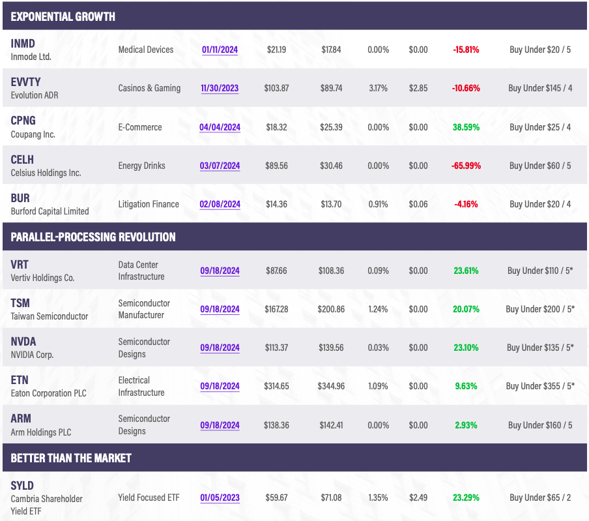
Task: Select the 23.29% return for SYLD
Action: click(x=466, y=498)
